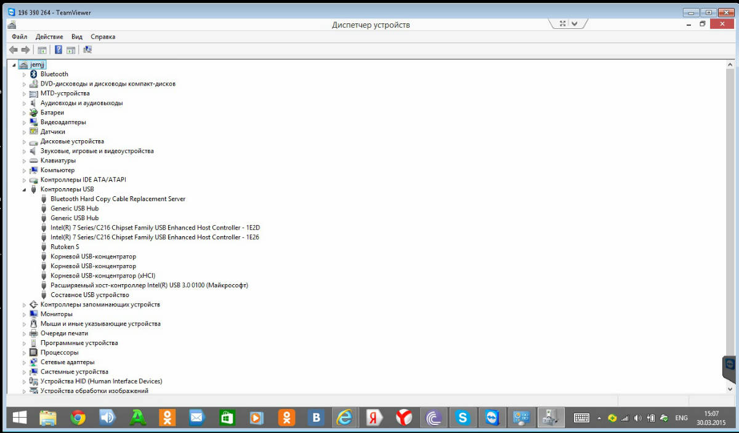Click the Show/Hide action pane toolbar icon

(71, 50)
